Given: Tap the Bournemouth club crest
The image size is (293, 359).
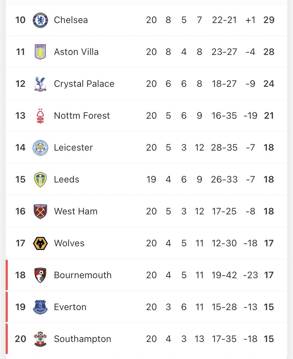Looking at the screenshot, I should [x=40, y=275].
